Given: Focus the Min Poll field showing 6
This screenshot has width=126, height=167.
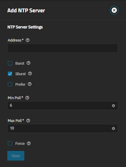Looking at the screenshot, I should 63,106.
